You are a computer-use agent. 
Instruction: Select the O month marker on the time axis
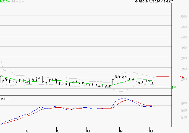[x=88, y=131]
